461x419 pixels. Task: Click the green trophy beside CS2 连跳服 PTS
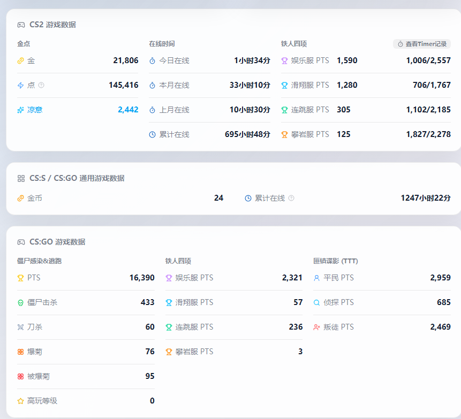tap(284, 110)
